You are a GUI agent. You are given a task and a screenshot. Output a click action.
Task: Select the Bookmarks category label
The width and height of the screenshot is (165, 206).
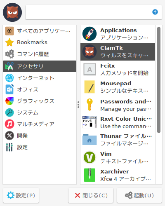click(x=32, y=42)
